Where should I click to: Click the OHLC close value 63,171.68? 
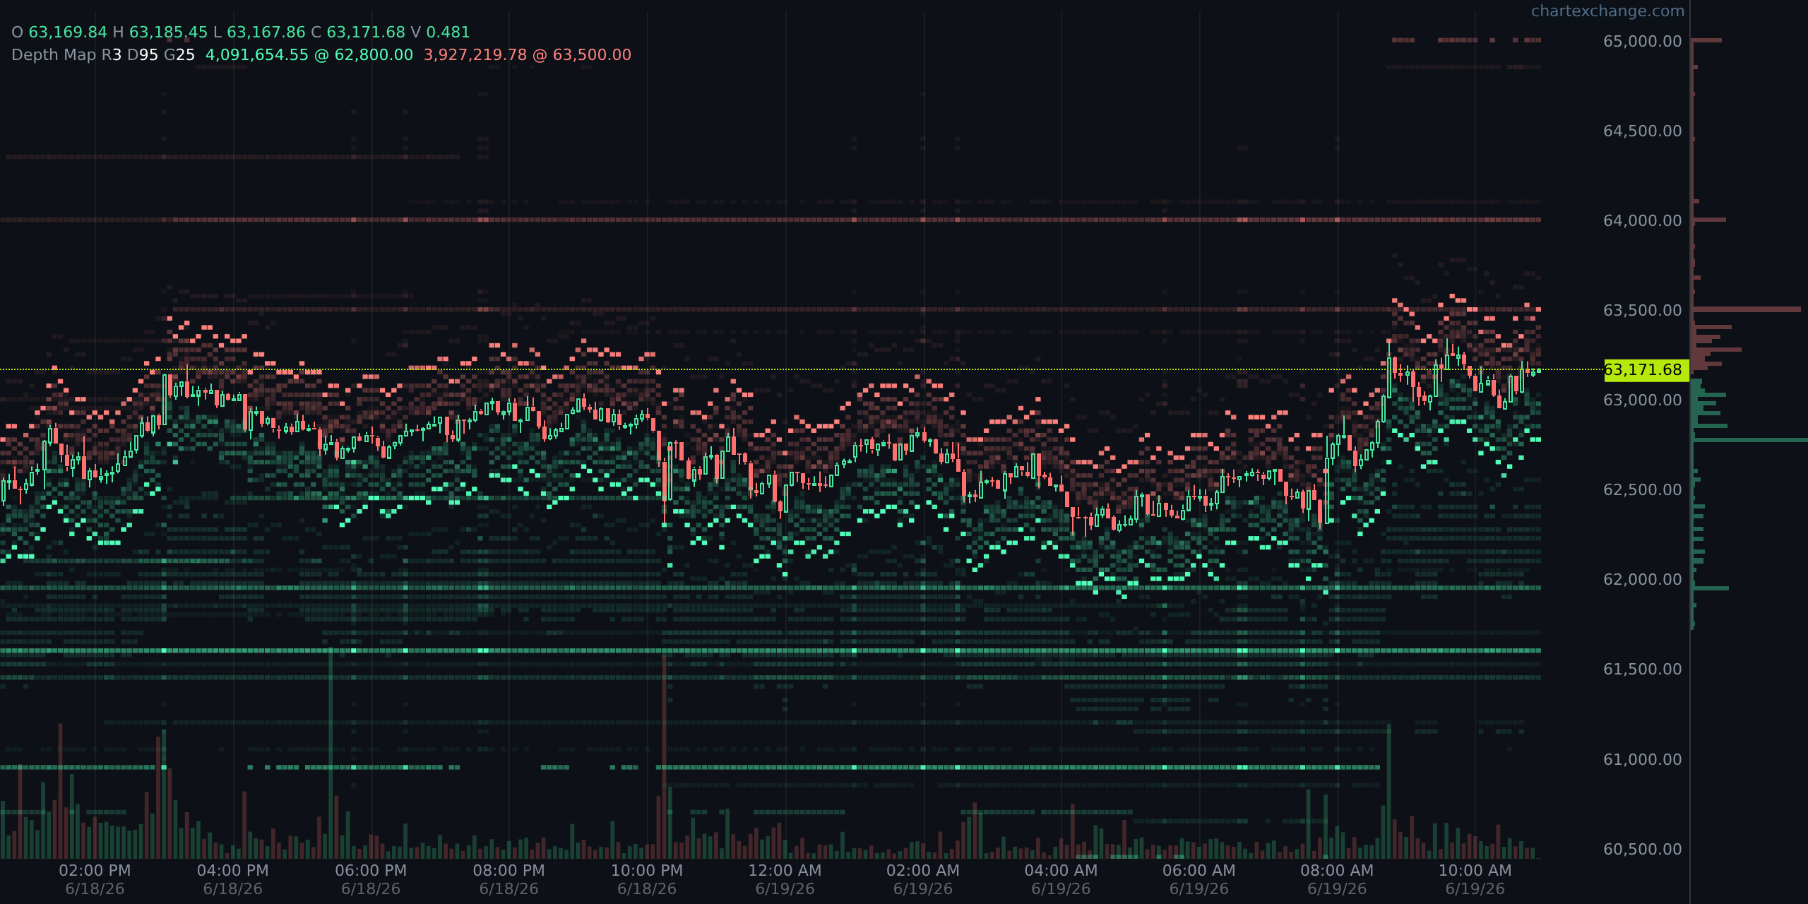click(366, 32)
